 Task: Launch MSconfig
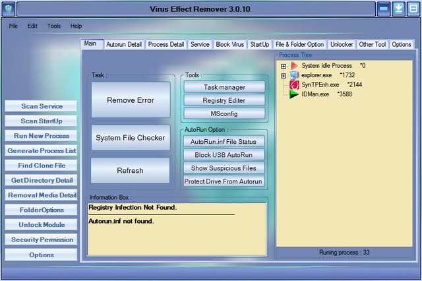pos(224,113)
